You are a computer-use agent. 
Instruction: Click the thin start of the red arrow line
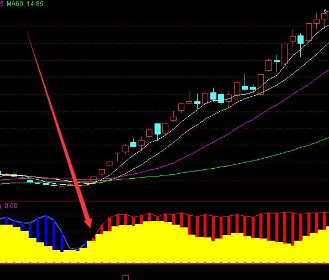pos(27,32)
